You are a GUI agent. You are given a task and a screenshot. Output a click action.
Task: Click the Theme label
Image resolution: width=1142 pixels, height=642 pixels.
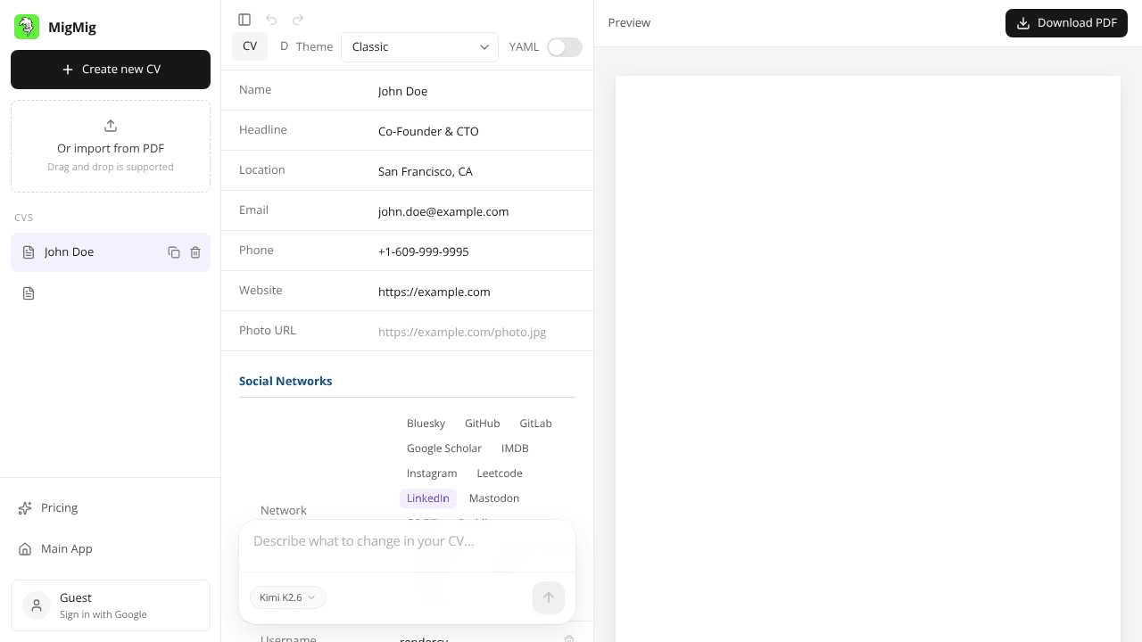[x=314, y=47]
